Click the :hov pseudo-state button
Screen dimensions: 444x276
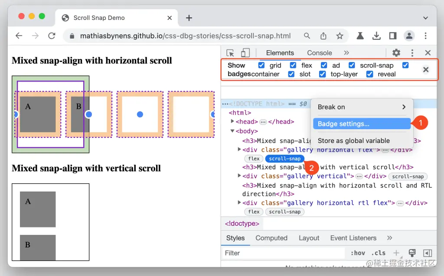pos(358,253)
